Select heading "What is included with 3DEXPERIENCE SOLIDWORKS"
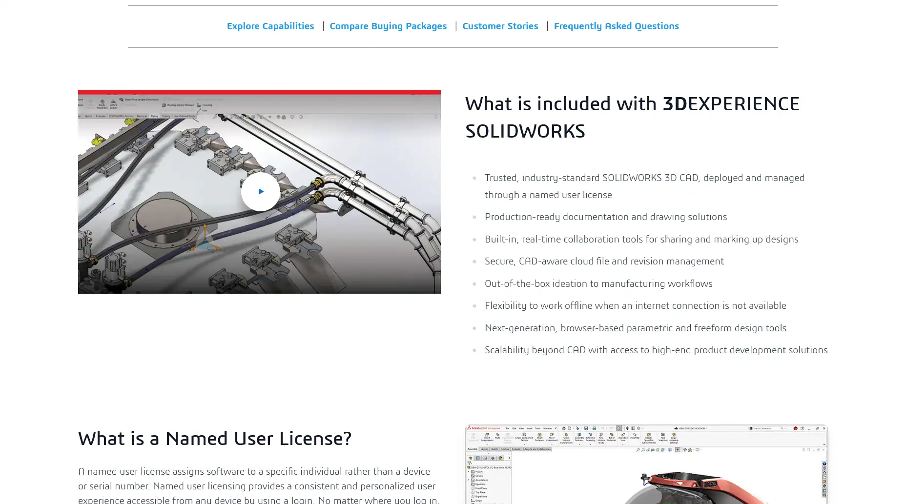This screenshot has width=906, height=504. point(633,117)
